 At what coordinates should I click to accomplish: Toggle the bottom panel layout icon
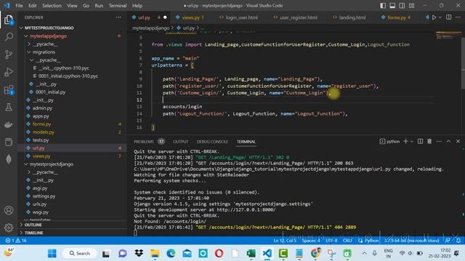coord(392,5)
